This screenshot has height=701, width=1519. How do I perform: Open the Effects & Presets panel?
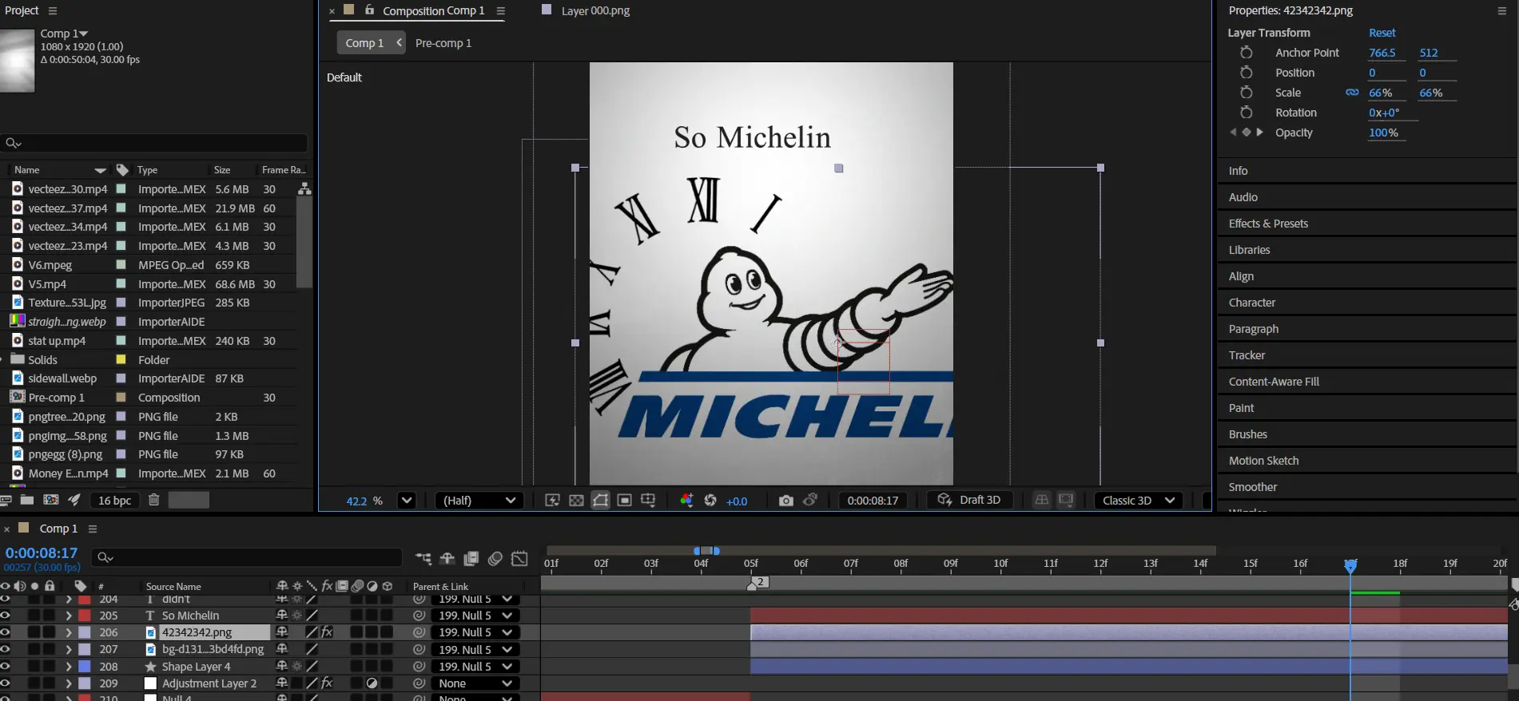pyautogui.click(x=1267, y=224)
